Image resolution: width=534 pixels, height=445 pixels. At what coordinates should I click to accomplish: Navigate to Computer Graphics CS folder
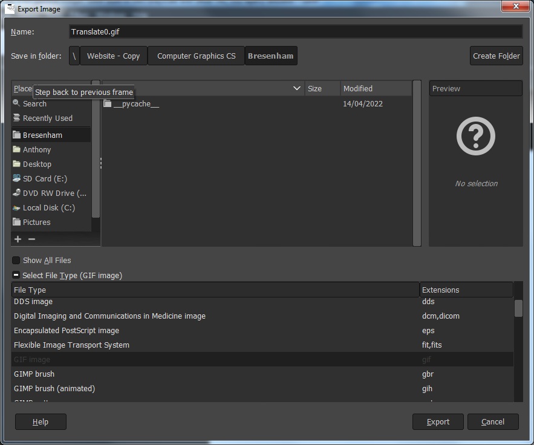point(196,56)
